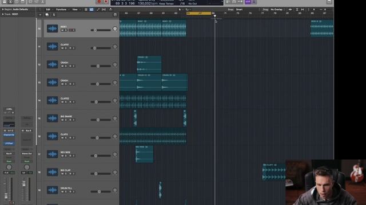Click the catch playhead icon

[x=110, y=10]
